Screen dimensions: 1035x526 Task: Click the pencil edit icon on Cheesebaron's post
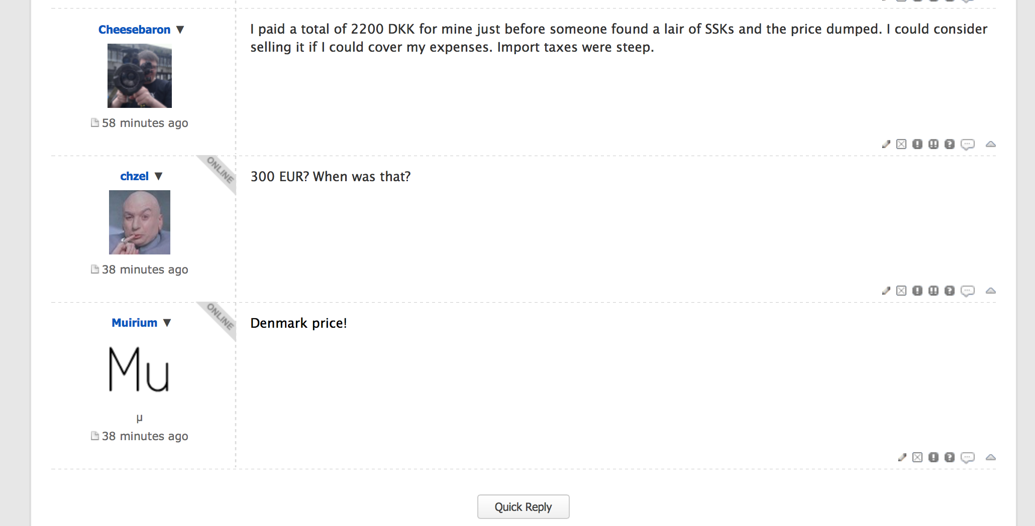886,145
